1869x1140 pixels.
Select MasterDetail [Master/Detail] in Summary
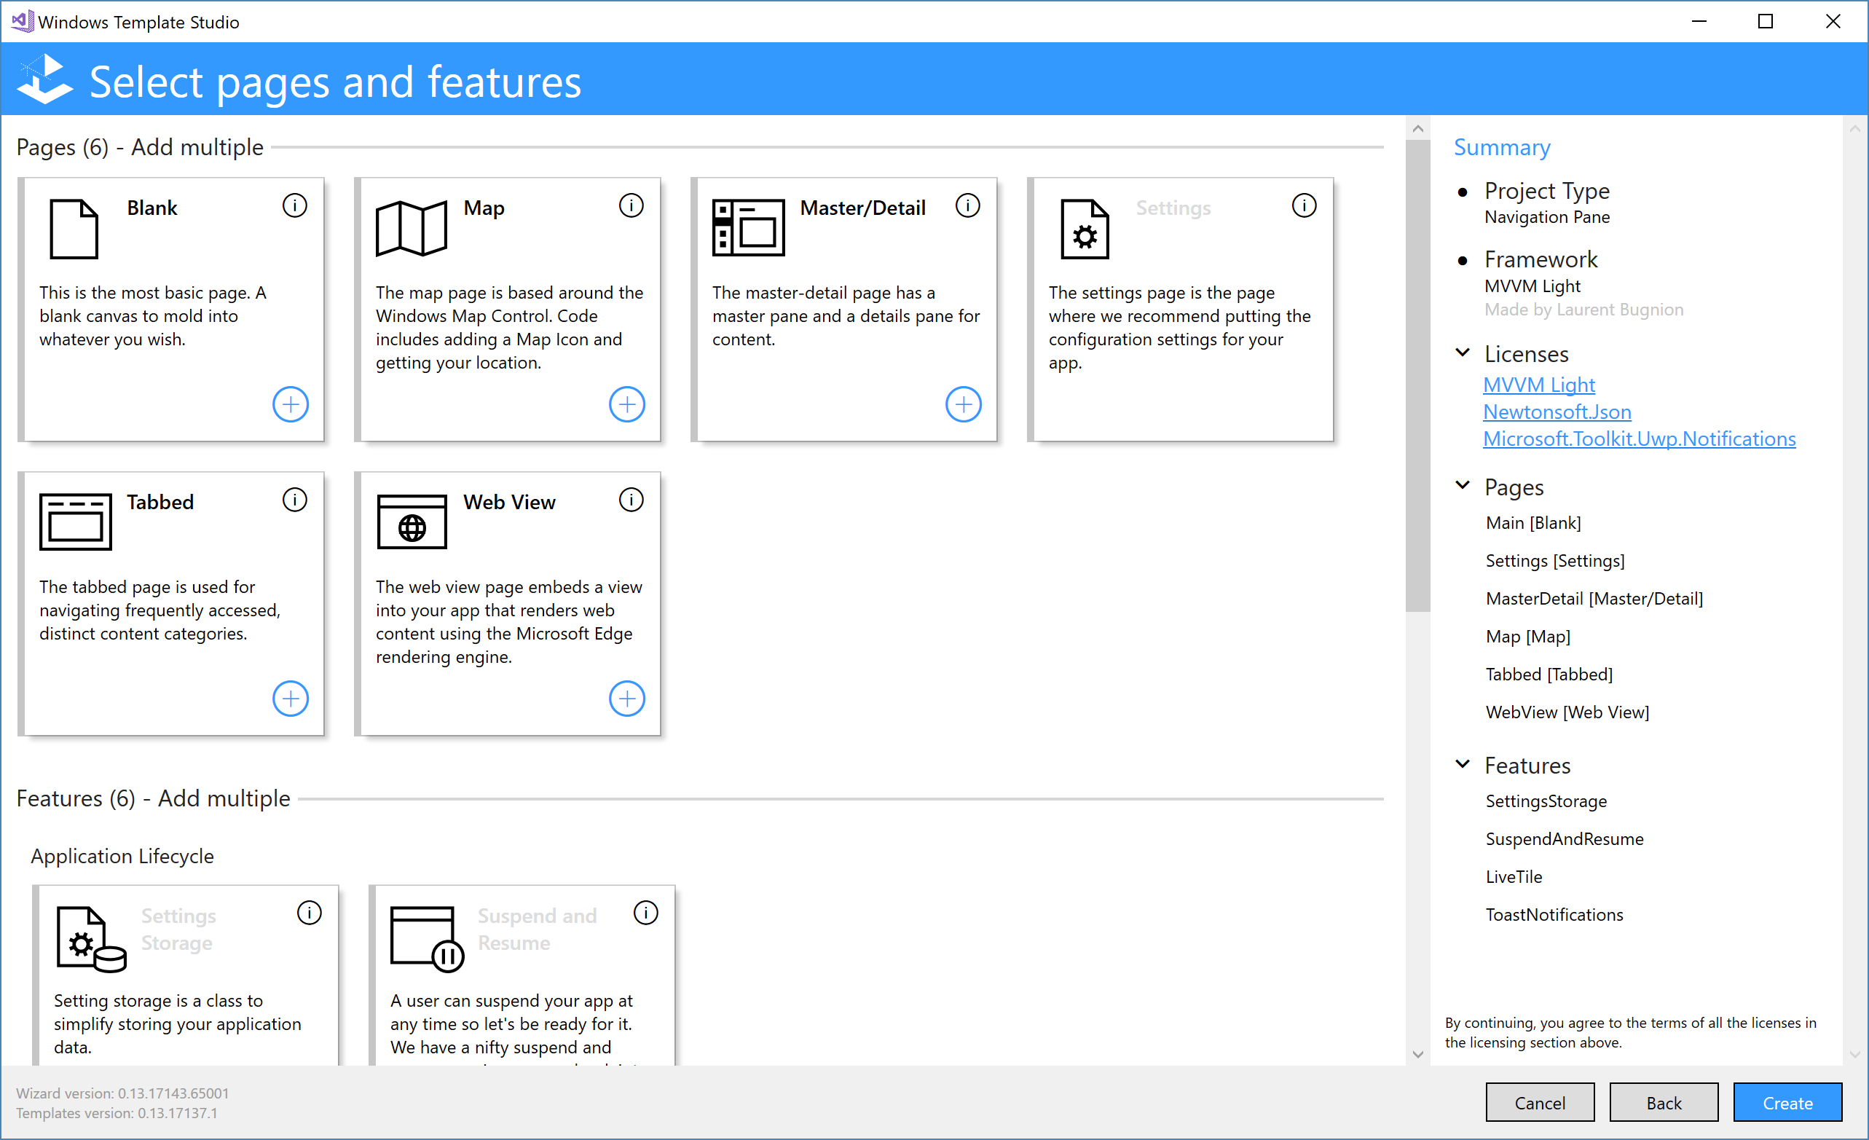point(1594,599)
